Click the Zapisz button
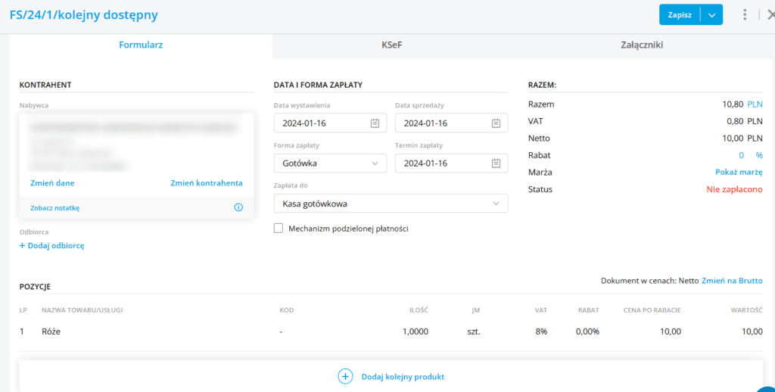 pos(680,15)
